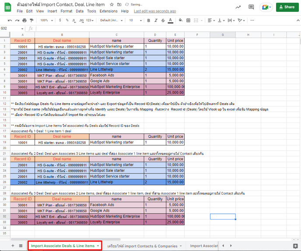Format as percent icon

coord(67,20)
